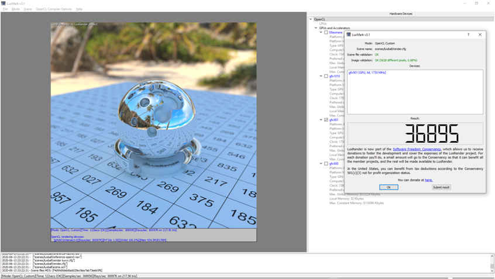Close the LuxMark result dialog with X
This screenshot has width=495, height=279.
pos(480,35)
